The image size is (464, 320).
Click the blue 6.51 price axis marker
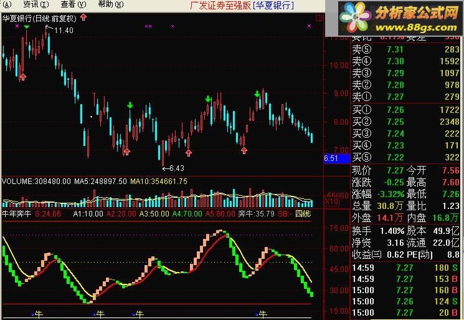coord(337,158)
